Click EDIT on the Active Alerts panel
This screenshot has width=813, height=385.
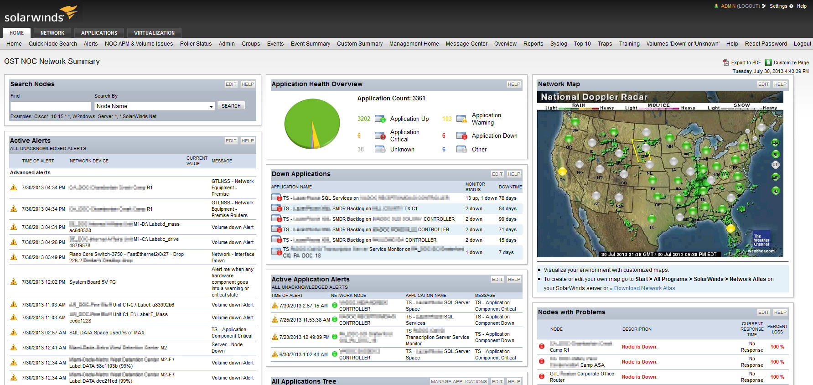(231, 141)
